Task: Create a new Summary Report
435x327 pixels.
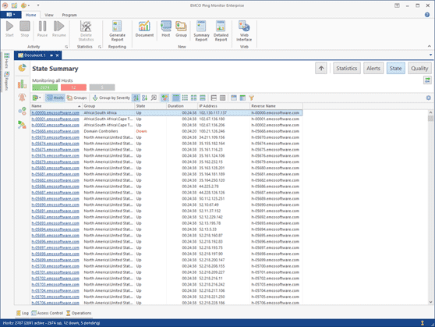Action: (201, 31)
